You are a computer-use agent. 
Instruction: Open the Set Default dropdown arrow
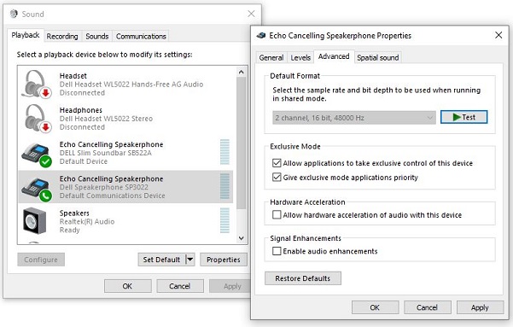[x=190, y=260]
